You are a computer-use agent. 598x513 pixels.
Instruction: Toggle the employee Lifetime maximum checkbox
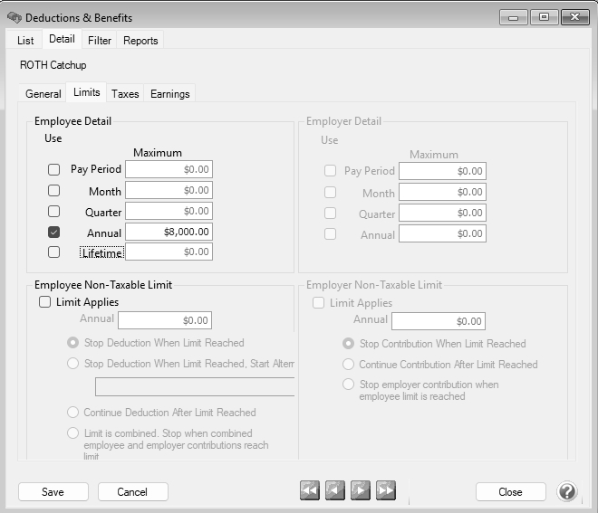pos(53,252)
